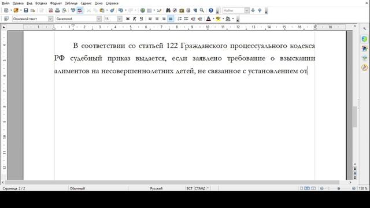Insert a hyperlink with globe icon
Viewport: 370px width, 208px height.
[143, 10]
